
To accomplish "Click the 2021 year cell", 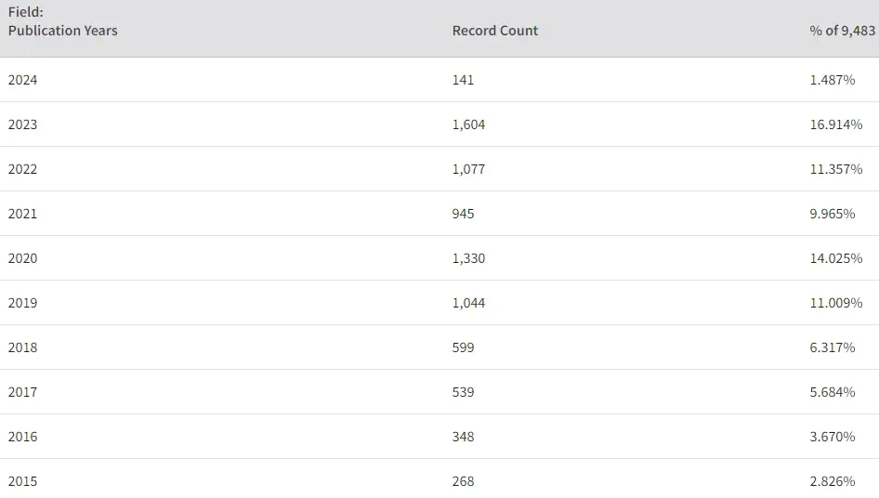I will [x=23, y=214].
